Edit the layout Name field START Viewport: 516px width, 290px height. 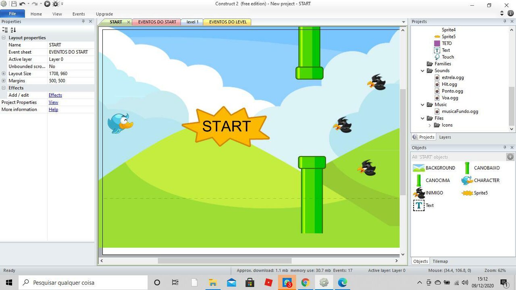(71, 45)
